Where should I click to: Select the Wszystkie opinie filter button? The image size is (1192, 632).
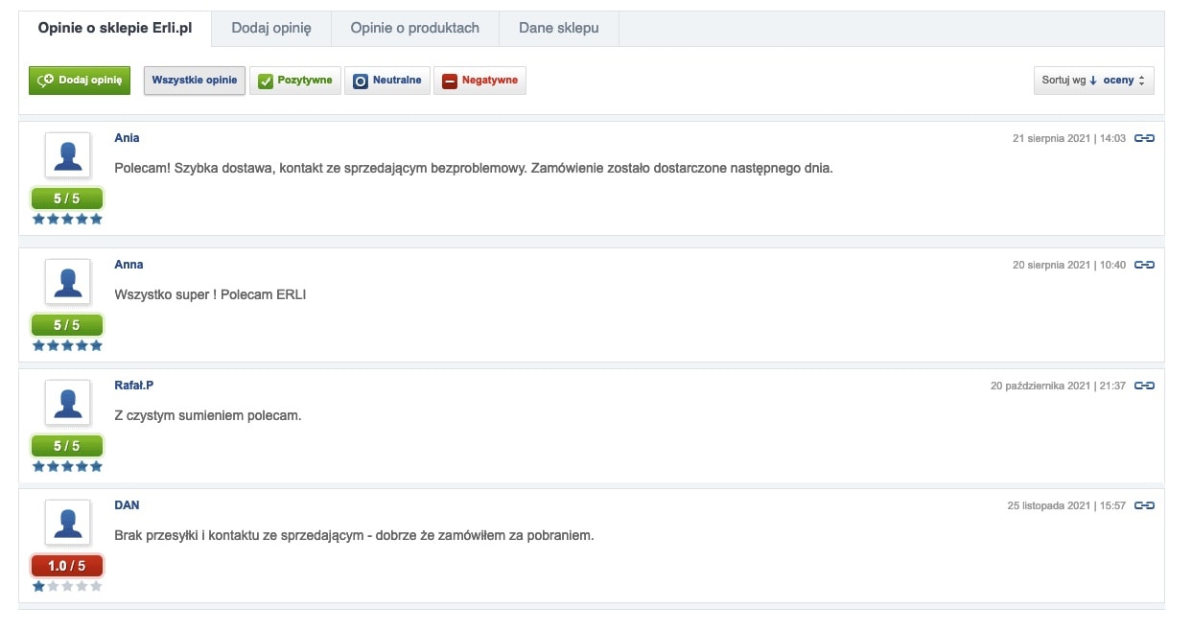pyautogui.click(x=195, y=81)
